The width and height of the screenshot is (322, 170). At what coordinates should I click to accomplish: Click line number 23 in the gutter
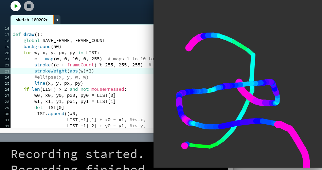7,71
